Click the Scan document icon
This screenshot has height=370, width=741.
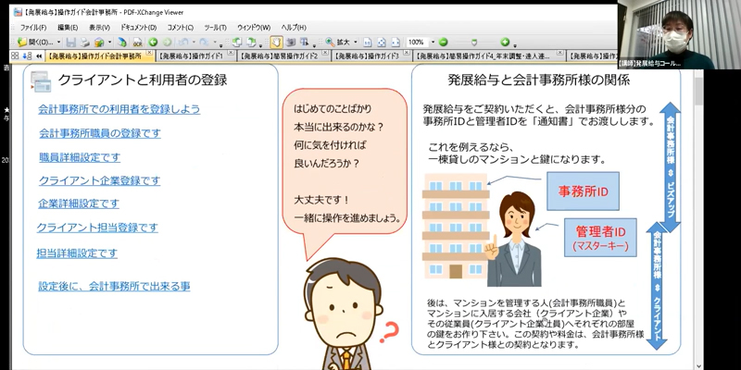(122, 42)
